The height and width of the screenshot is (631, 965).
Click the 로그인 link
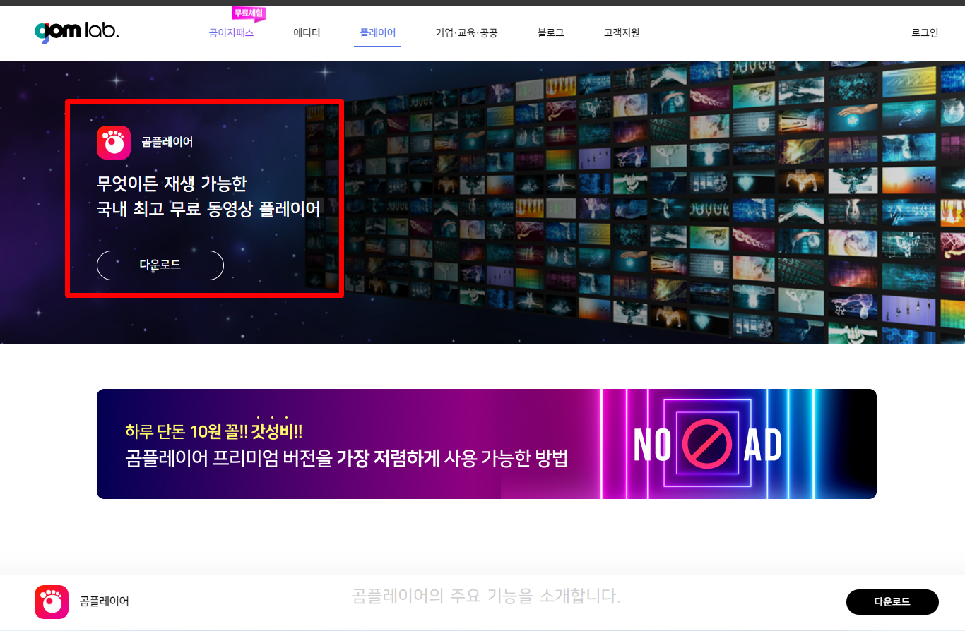[925, 32]
